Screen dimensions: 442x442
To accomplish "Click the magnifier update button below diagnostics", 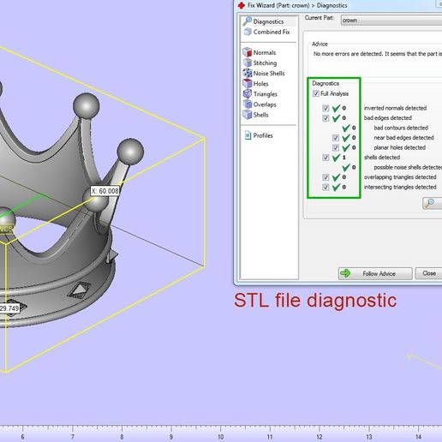I will click(432, 203).
